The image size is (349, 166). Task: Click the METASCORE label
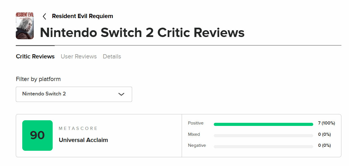[x=78, y=128]
